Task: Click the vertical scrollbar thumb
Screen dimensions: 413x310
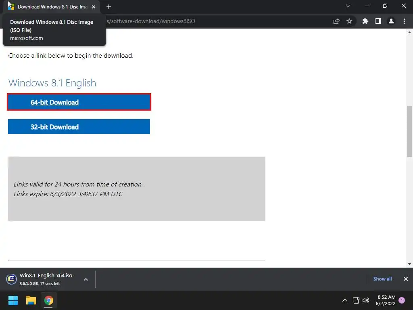Action: pyautogui.click(x=409, y=131)
